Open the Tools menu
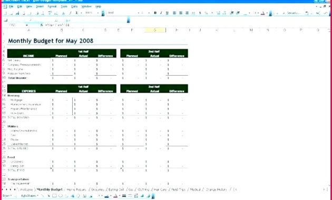This screenshot has height=200, width=332. (x=64, y=6)
